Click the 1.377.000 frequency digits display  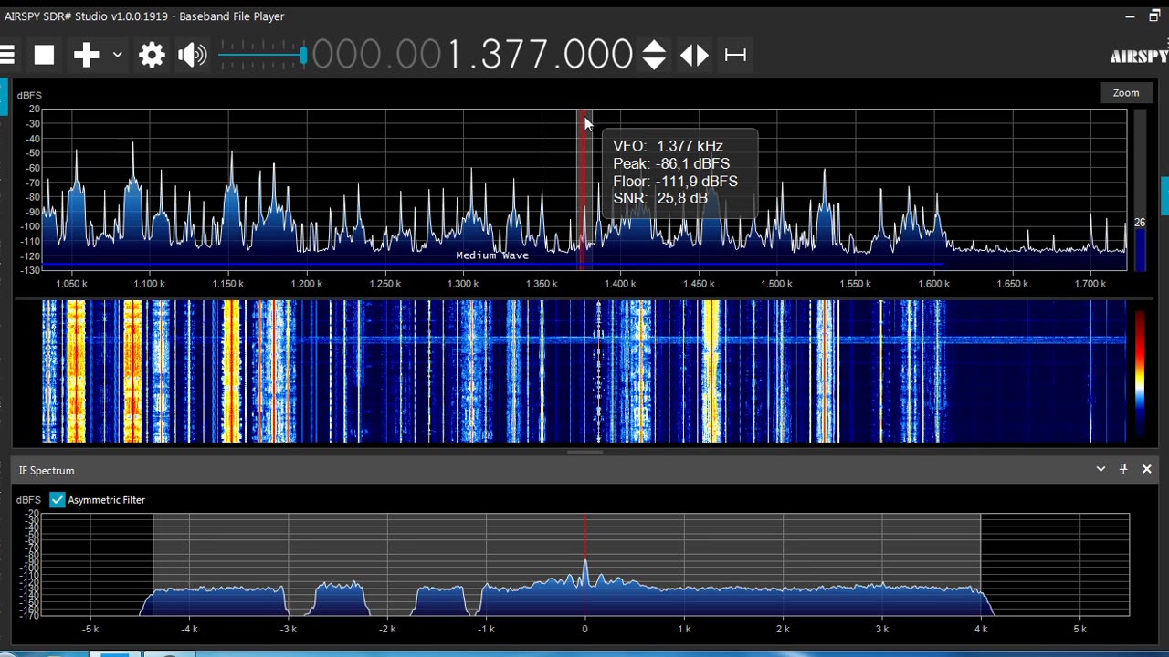pos(472,55)
